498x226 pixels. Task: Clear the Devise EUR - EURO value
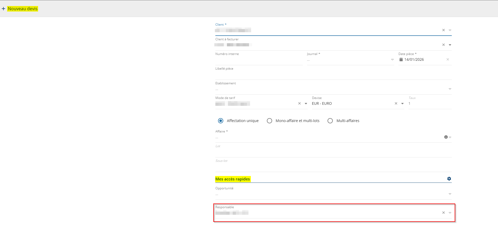click(396, 103)
